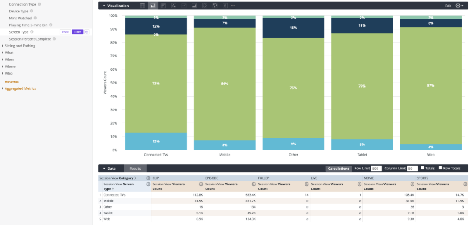The image size is (471, 225).
Task: Select the column chart visualization icon
Action: pos(153,6)
